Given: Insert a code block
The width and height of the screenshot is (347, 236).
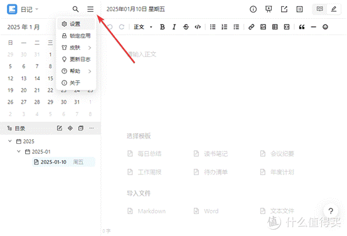Looking at the screenshot, I should point(287,27).
